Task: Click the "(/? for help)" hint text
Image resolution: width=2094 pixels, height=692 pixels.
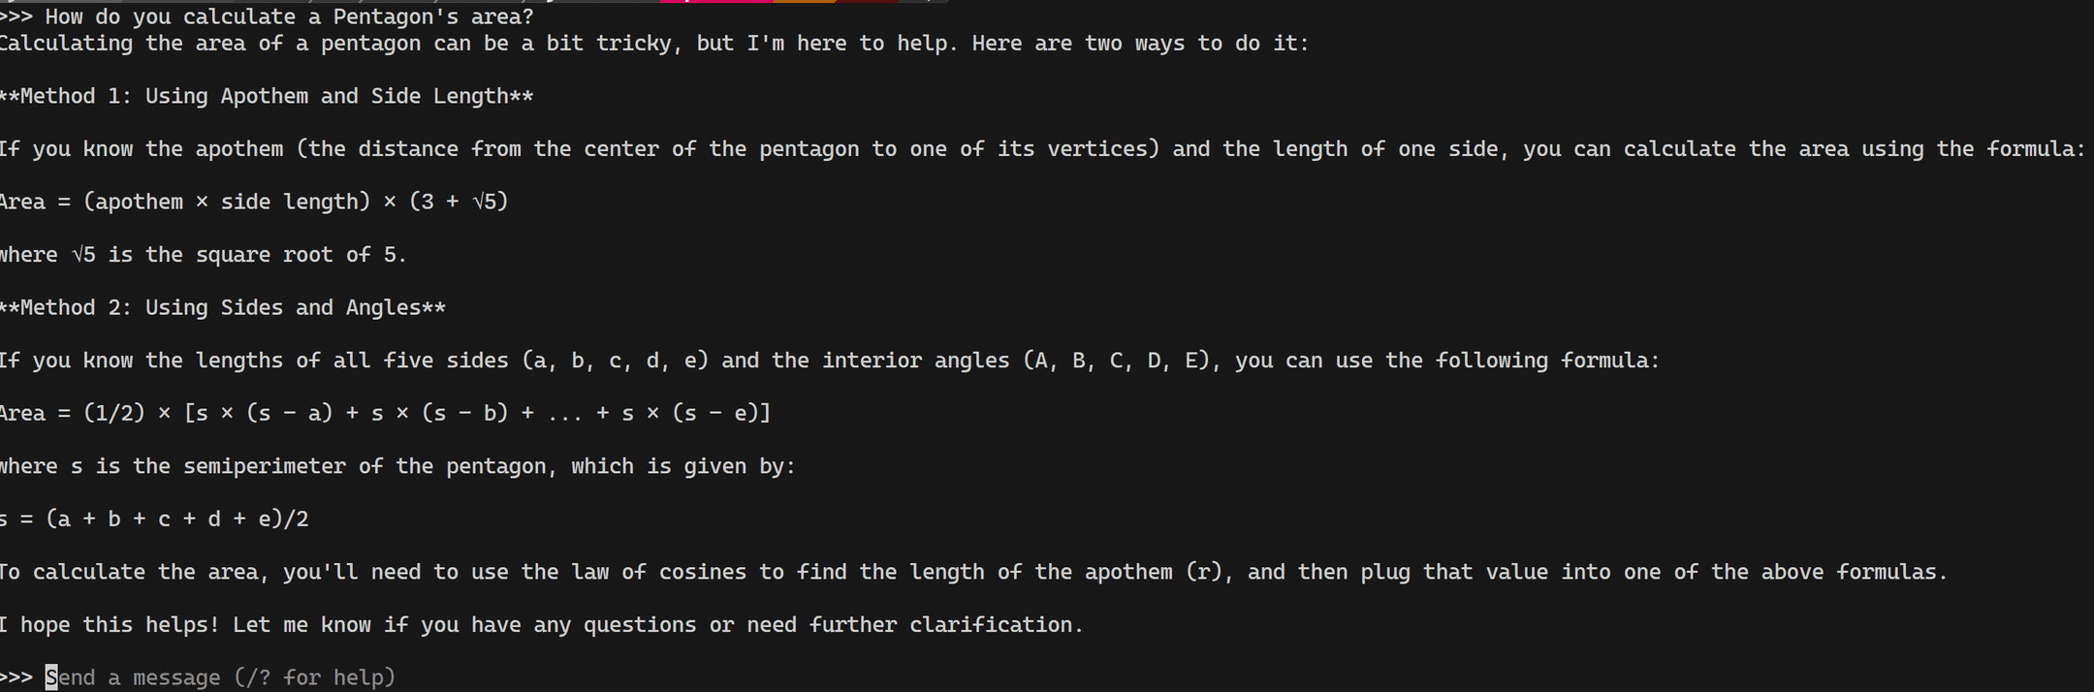Action: [315, 677]
